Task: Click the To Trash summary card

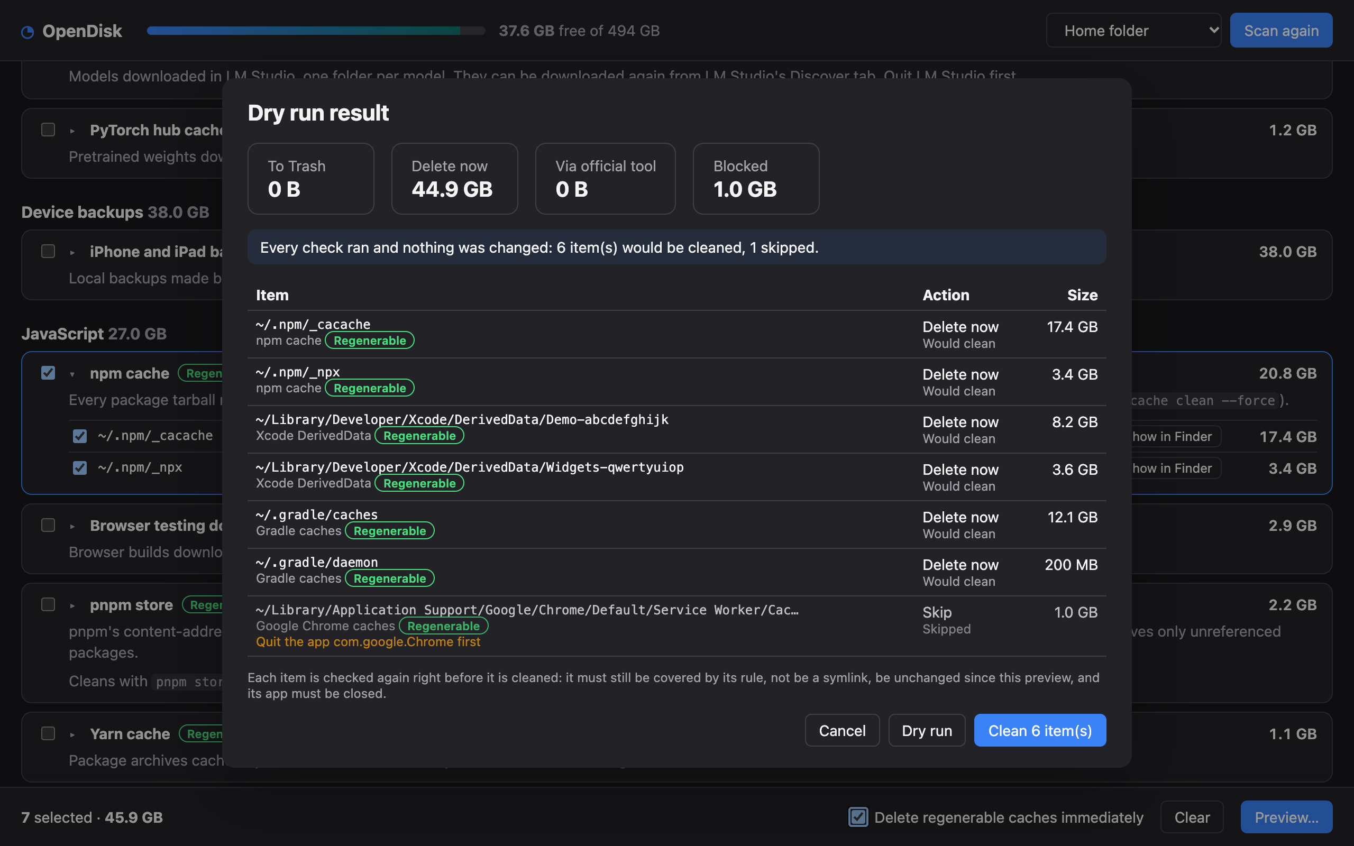Action: (x=310, y=179)
